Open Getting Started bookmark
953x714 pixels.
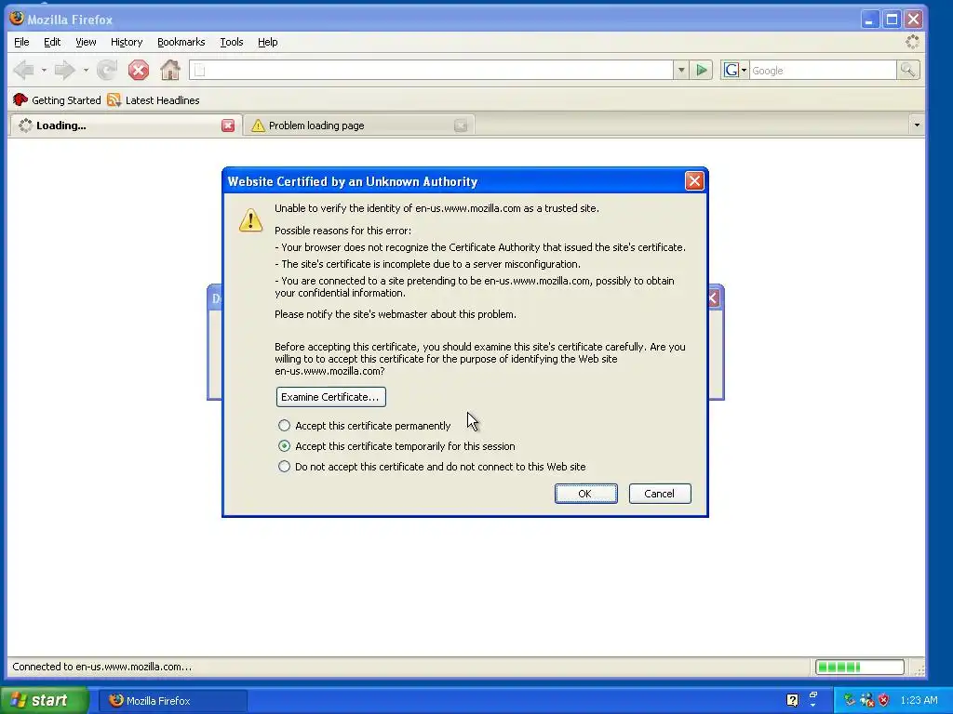(x=57, y=100)
